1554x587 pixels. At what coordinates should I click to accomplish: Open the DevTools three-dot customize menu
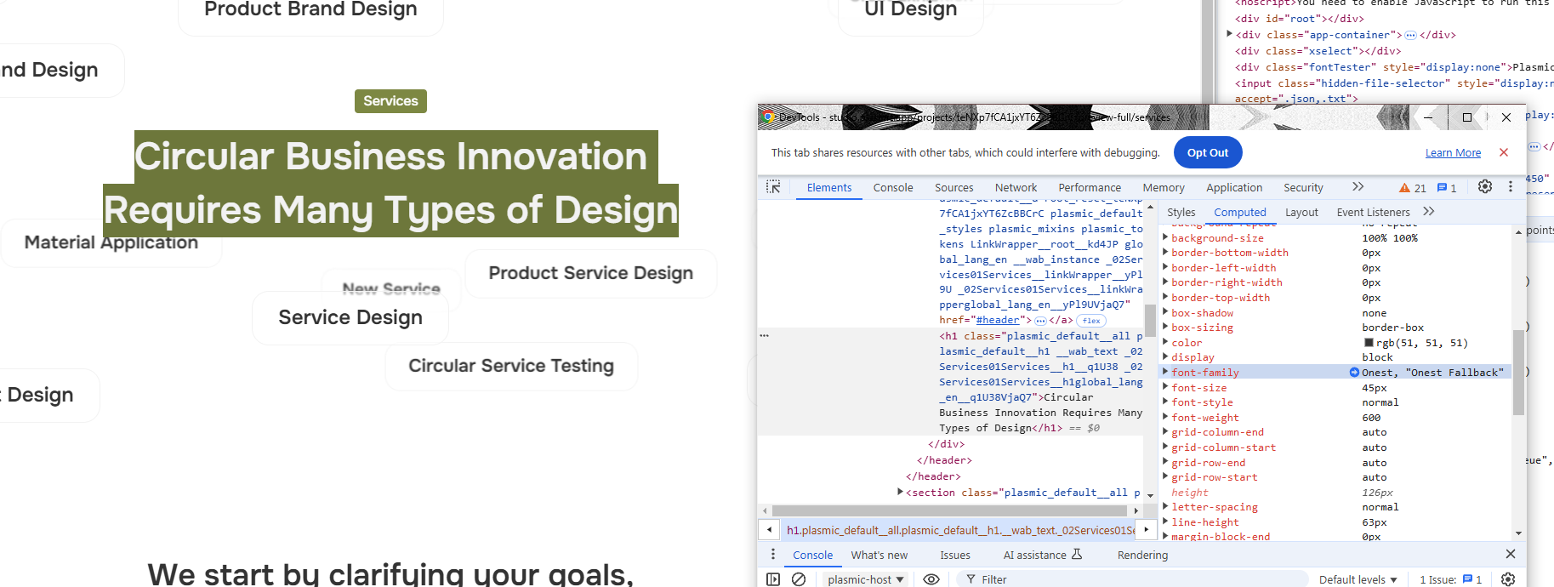click(1510, 187)
